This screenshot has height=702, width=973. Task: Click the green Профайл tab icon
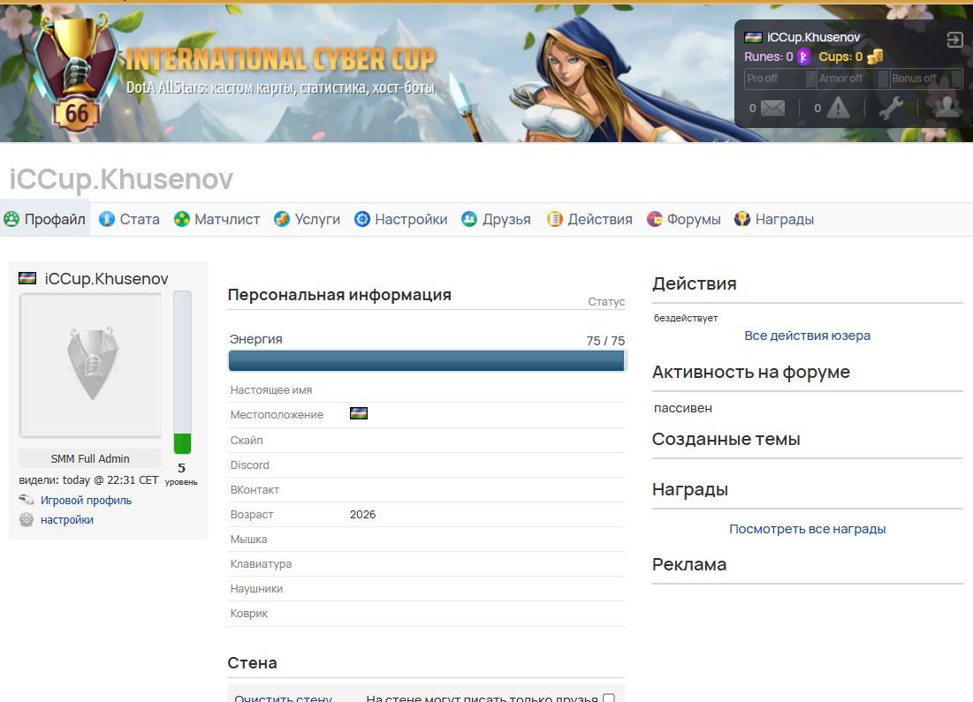(11, 219)
